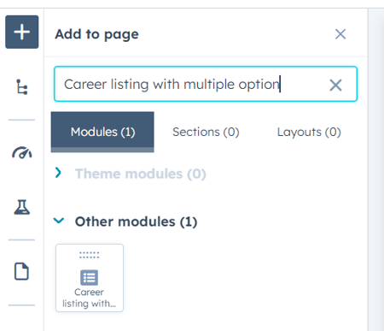Image resolution: width=384 pixels, height=331 pixels.
Task: Click the Theme modules (0) heading text
Action: [141, 174]
